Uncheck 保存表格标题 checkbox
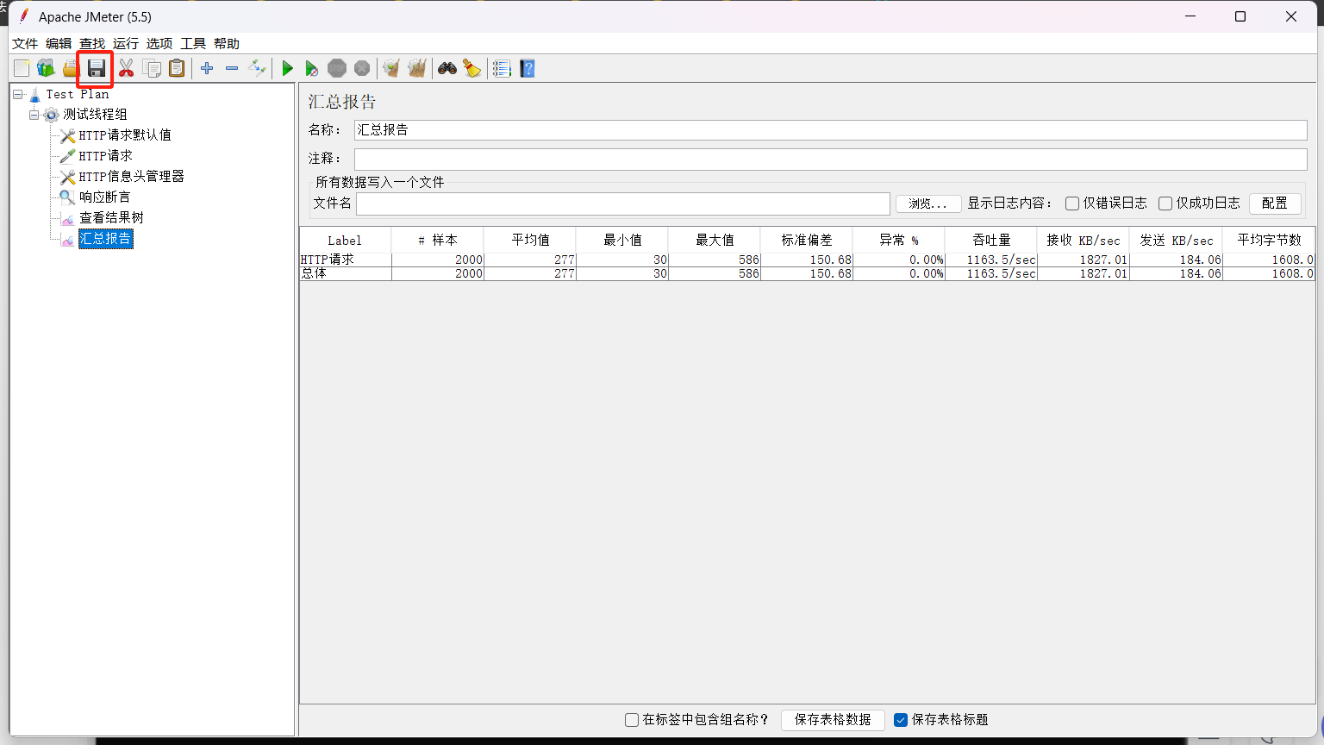Viewport: 1324px width, 745px height. tap(901, 720)
